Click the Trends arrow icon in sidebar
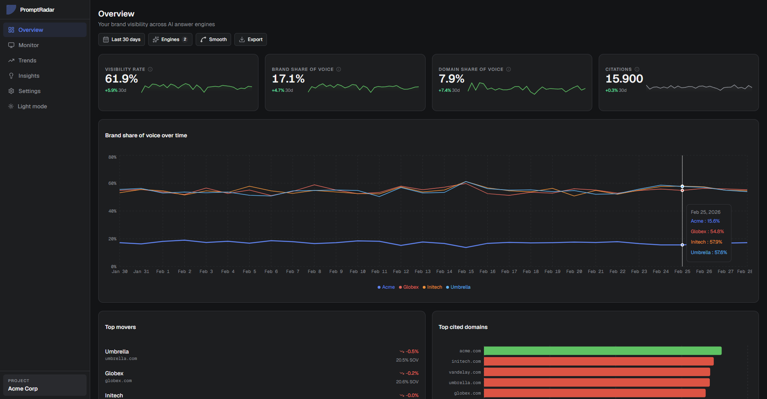This screenshot has height=399, width=767. [x=11, y=60]
